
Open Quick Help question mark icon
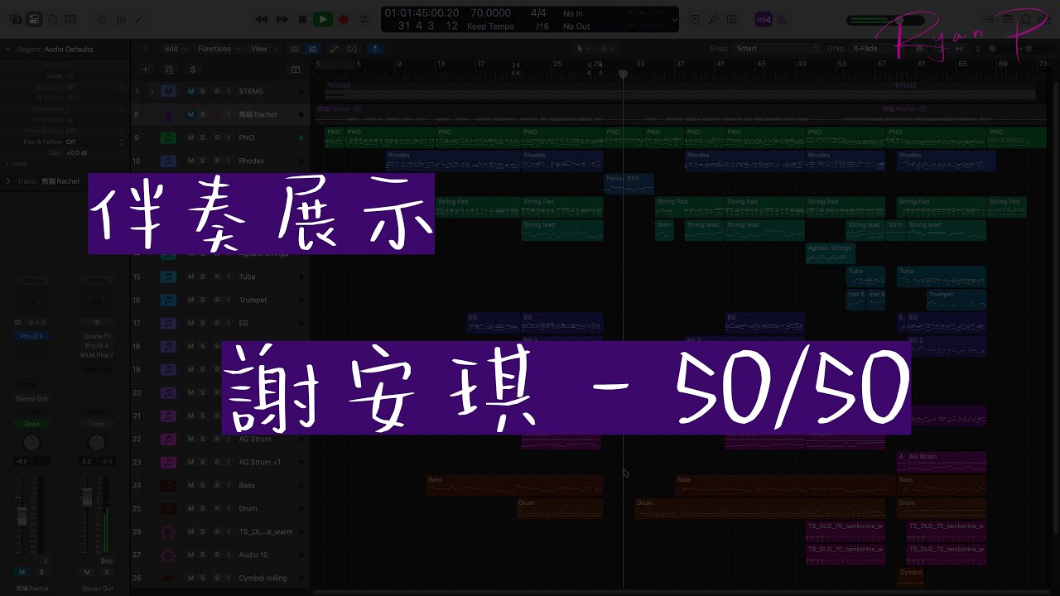[x=53, y=19]
